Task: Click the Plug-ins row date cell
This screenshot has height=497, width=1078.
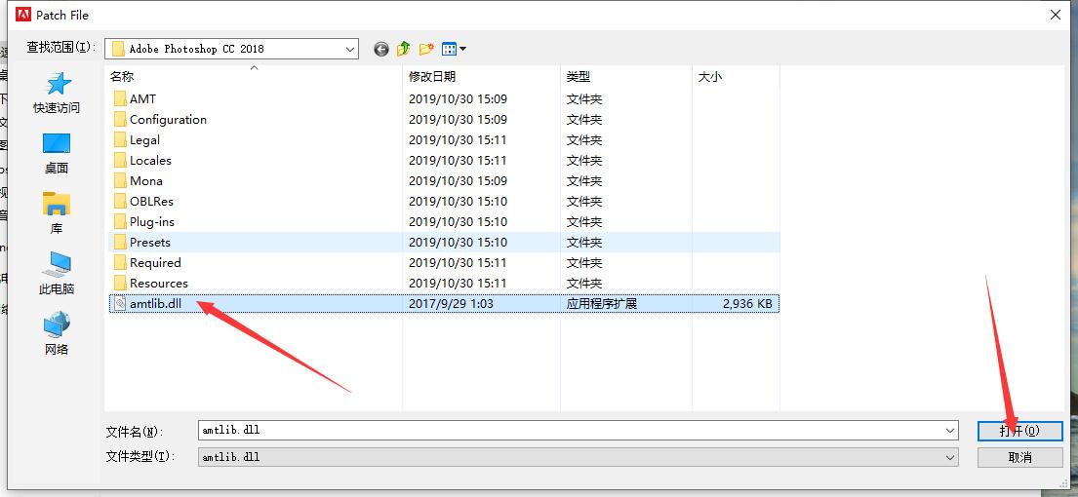Action: [458, 222]
